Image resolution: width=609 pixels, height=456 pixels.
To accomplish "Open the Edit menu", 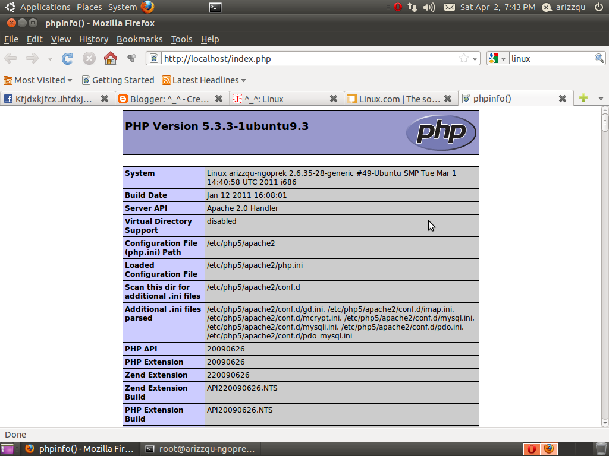I will 34,39.
